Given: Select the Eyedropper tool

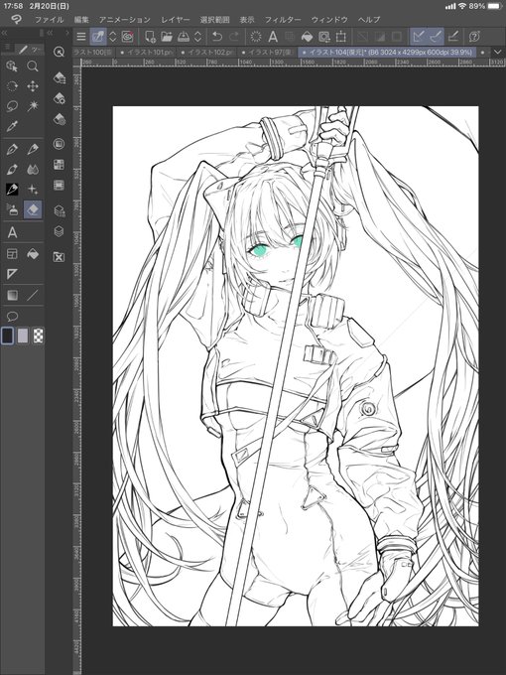Looking at the screenshot, I should 12,126.
